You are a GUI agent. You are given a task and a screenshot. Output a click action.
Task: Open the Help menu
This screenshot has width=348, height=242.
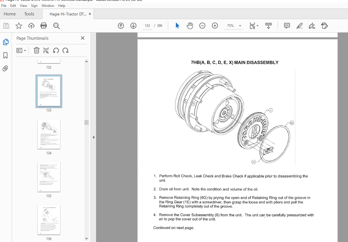[x=62, y=6]
